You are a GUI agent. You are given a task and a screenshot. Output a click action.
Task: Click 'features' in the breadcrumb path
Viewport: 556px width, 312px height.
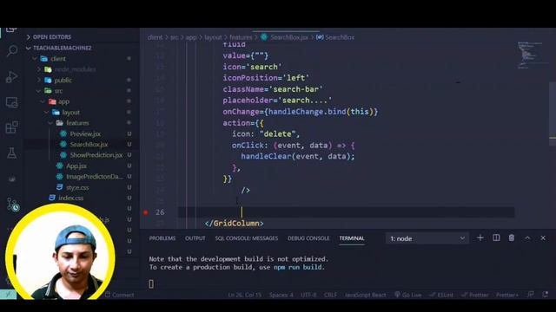coord(241,37)
